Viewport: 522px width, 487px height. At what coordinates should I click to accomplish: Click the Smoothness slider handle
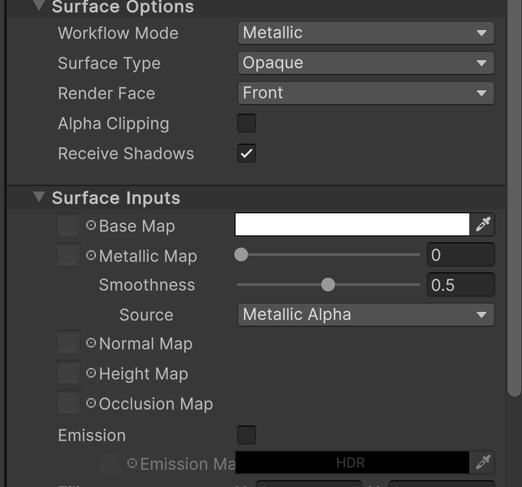(x=328, y=285)
